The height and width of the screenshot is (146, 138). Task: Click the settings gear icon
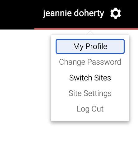116,13
